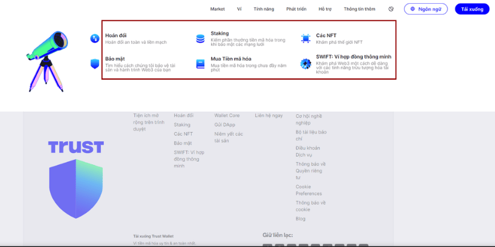This screenshot has width=495, height=247.
Task: Expand the Phát triển menu
Action: (x=296, y=9)
